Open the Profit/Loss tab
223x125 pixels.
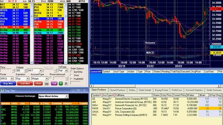[177, 90]
